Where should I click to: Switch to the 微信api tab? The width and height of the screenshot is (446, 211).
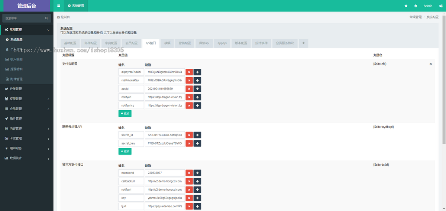[204, 43]
